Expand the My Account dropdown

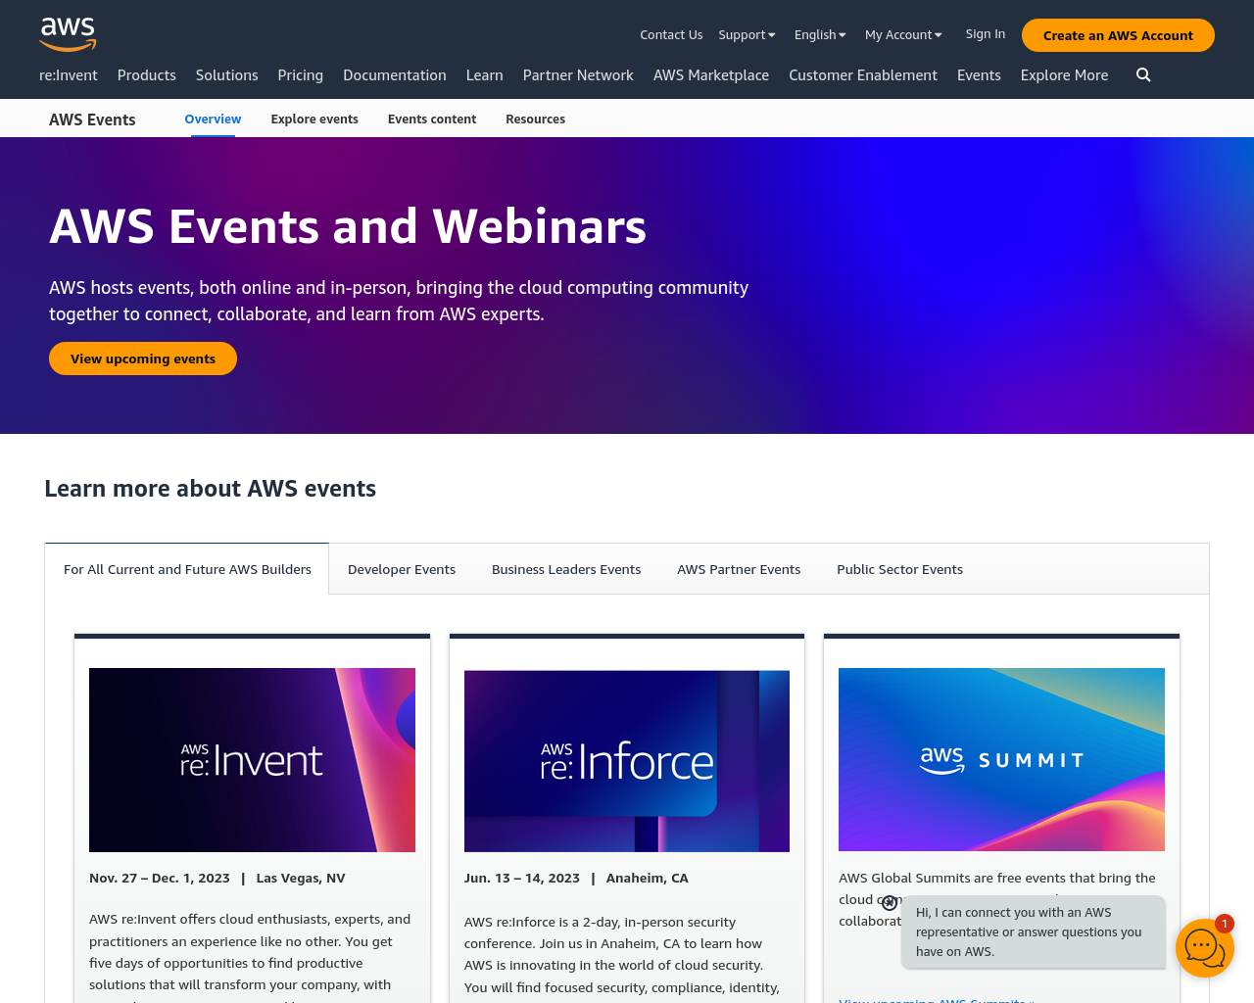coord(903,34)
